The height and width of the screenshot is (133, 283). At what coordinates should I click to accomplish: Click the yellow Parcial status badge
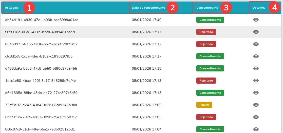tap(204, 105)
